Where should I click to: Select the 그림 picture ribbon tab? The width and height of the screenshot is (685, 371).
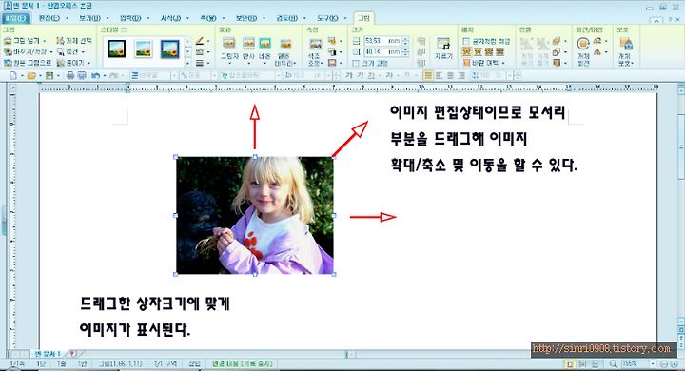point(363,18)
